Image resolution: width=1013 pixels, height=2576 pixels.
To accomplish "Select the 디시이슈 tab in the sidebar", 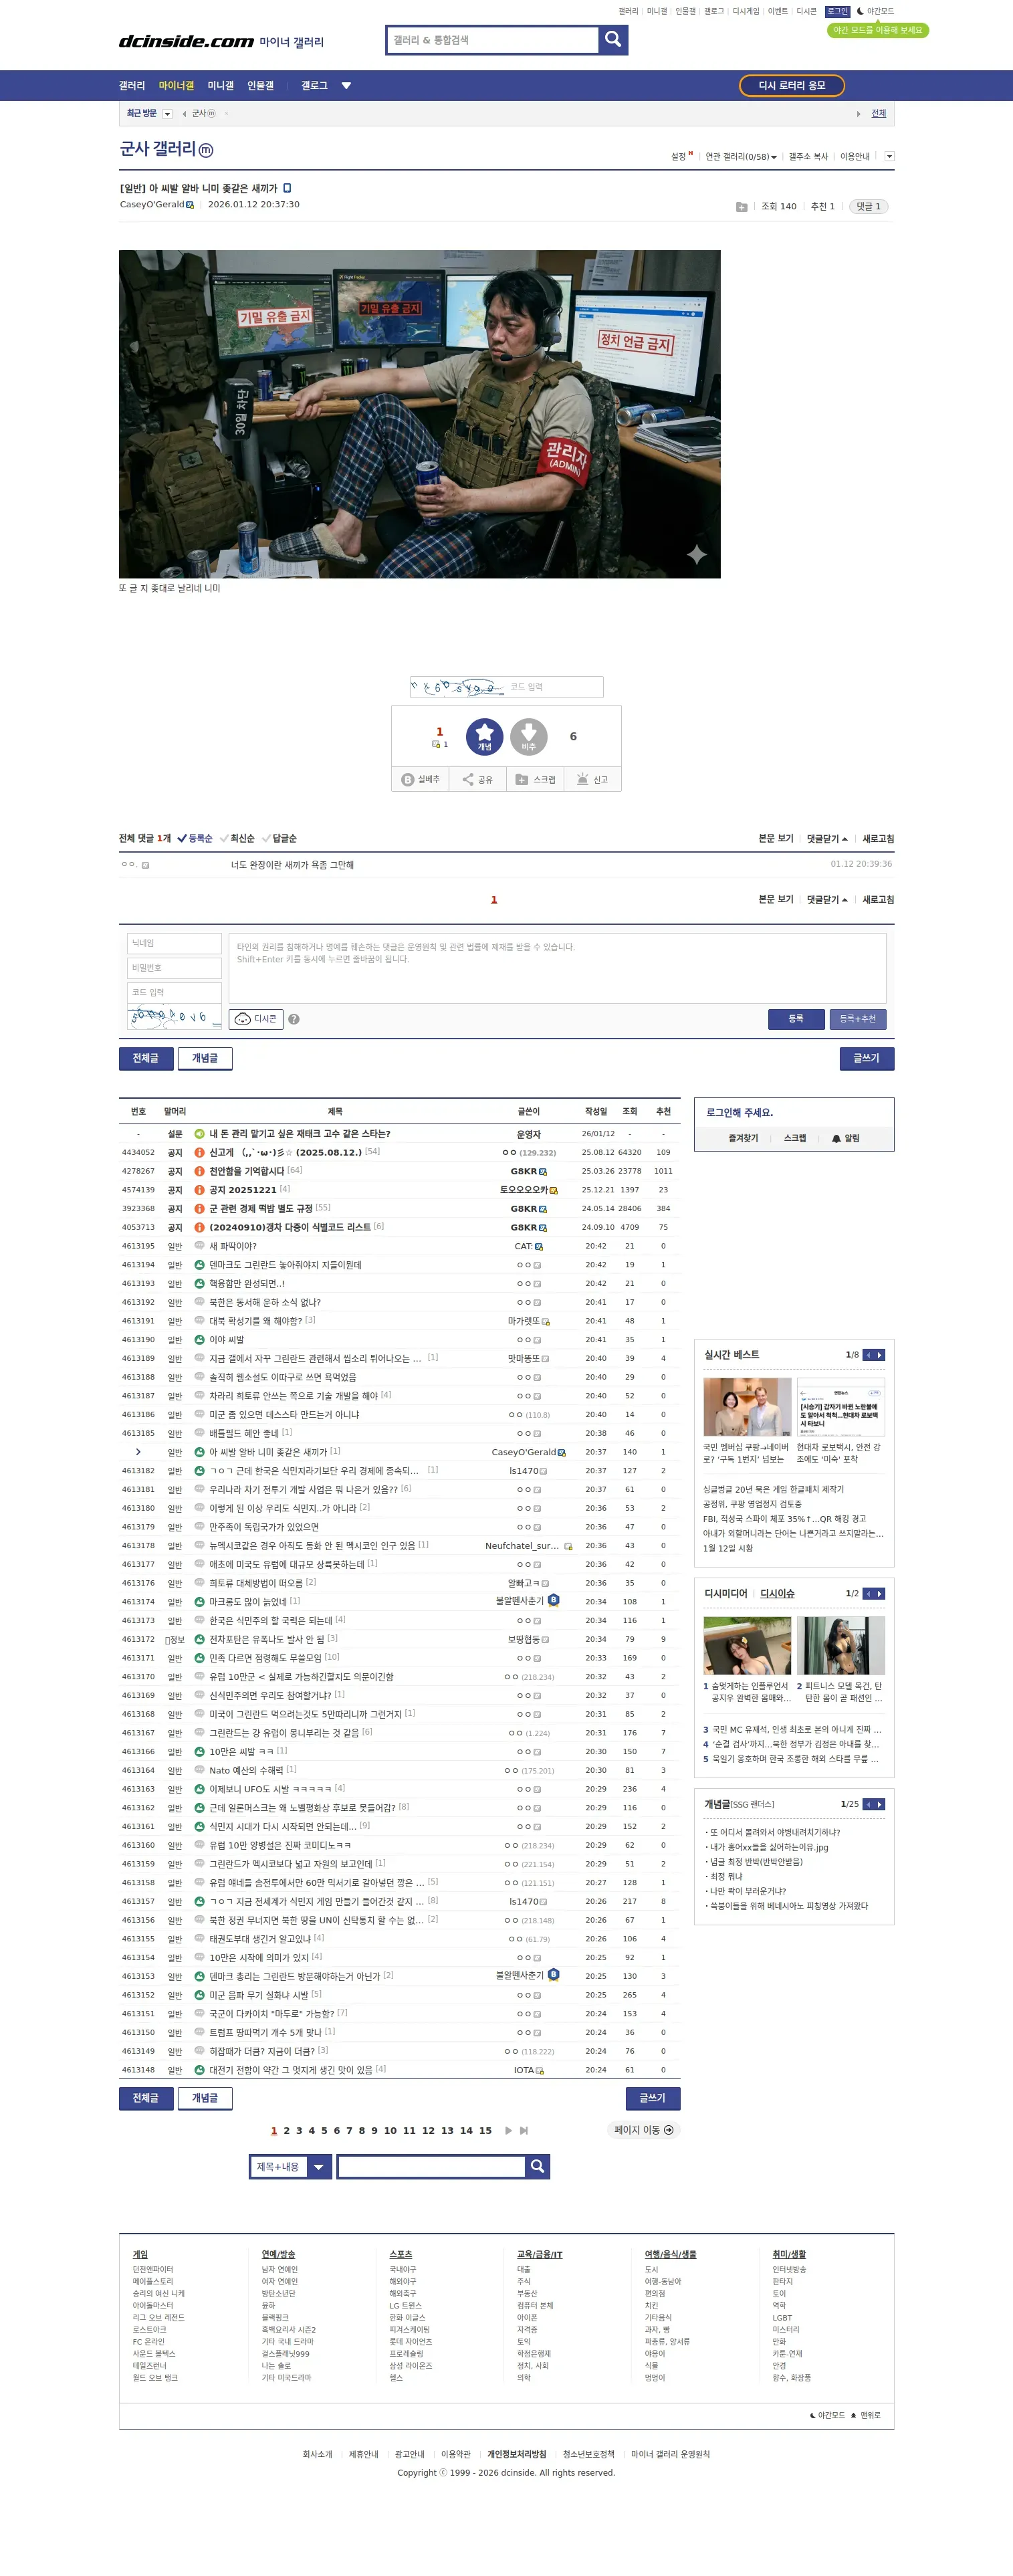I will 777,1594.
